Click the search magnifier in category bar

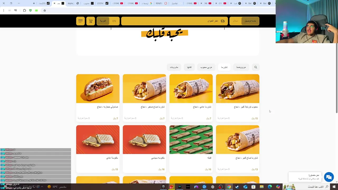pyautogui.click(x=256, y=67)
